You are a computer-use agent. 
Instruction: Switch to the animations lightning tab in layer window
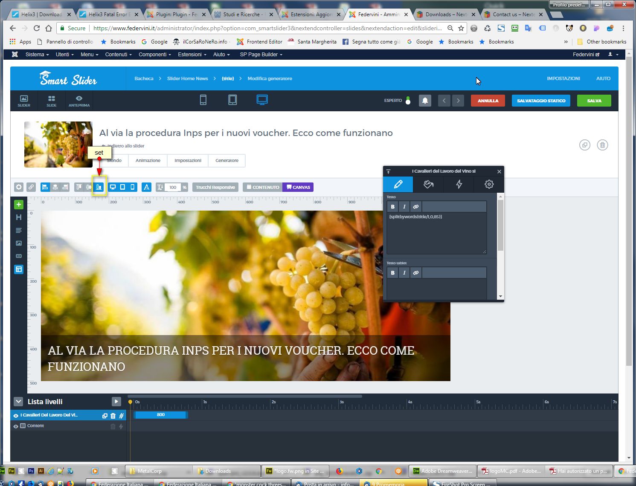[459, 184]
